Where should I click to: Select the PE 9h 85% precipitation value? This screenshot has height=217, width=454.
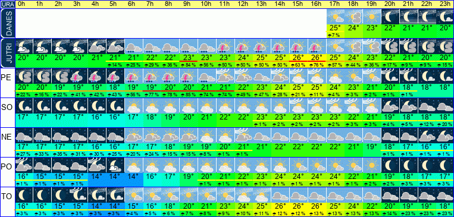point(189,95)
